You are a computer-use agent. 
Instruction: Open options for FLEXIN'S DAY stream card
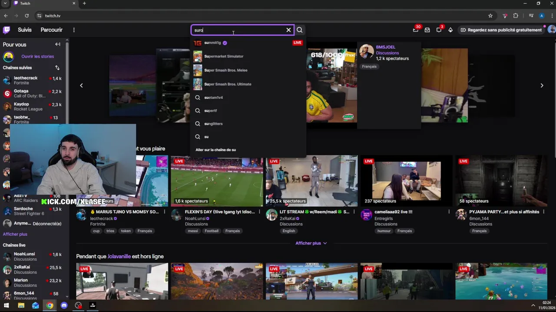click(x=259, y=212)
